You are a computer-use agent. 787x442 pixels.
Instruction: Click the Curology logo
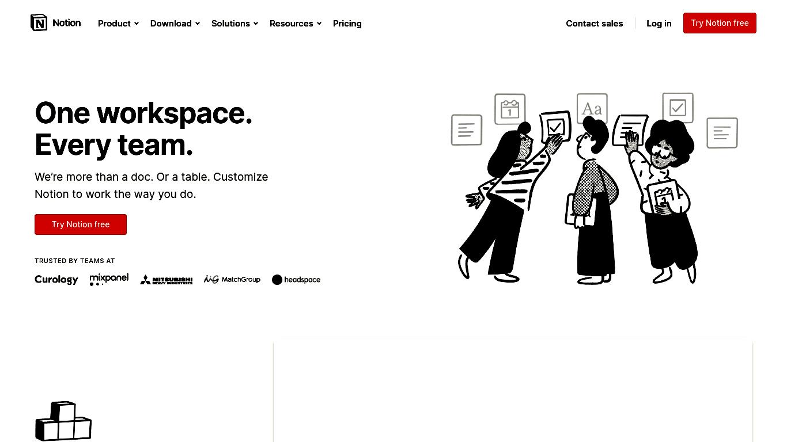coord(56,280)
